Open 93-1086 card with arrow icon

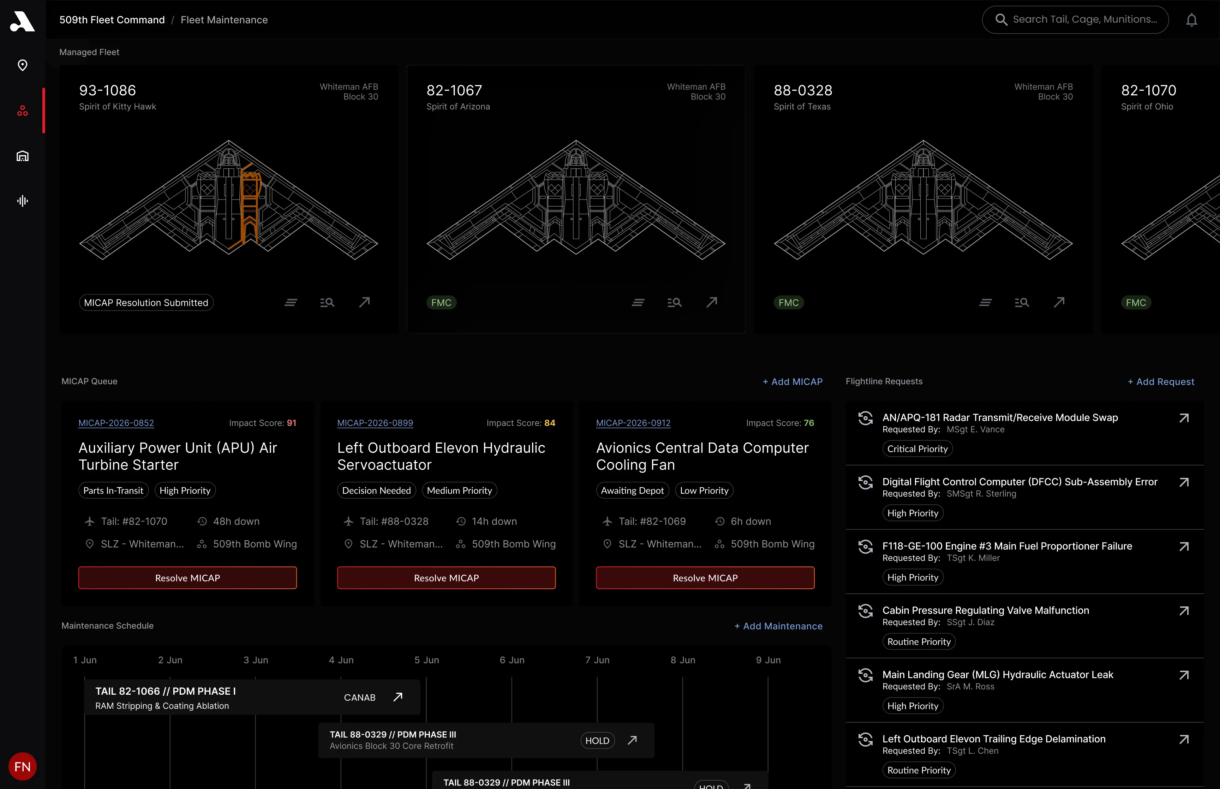365,302
